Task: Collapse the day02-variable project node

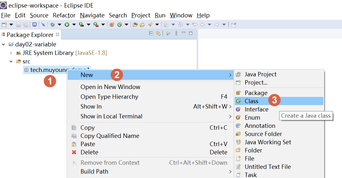Action: click(x=3, y=44)
